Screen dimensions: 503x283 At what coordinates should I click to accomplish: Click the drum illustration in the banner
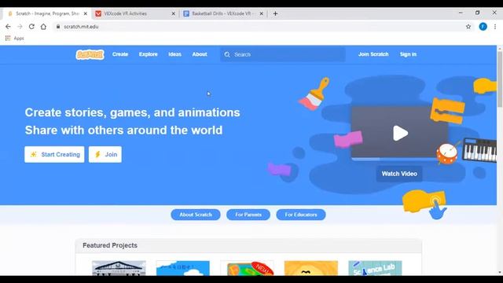click(x=447, y=153)
